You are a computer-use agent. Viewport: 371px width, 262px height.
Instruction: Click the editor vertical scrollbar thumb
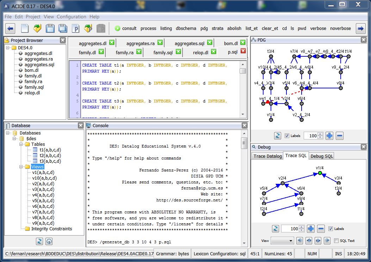243,71
